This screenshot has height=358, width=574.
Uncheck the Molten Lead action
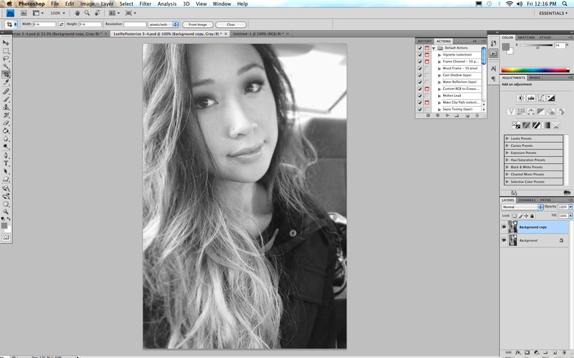coord(420,96)
